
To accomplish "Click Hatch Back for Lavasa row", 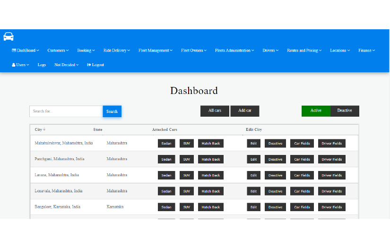I will [x=211, y=175].
